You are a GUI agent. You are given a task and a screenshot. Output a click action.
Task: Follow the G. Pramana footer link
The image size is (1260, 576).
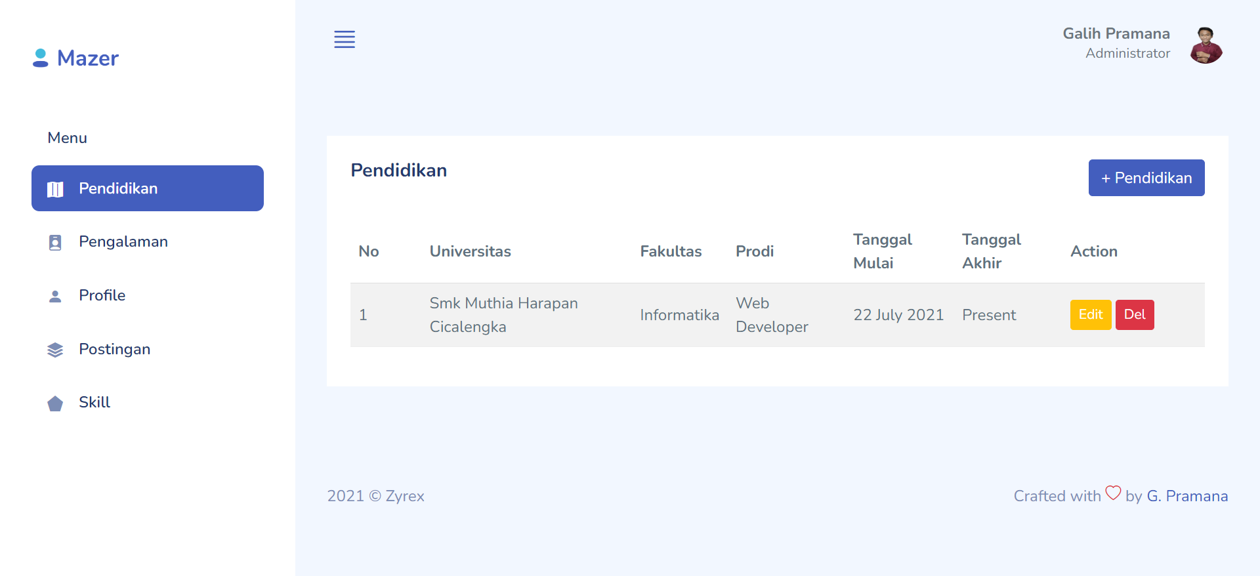click(1187, 496)
